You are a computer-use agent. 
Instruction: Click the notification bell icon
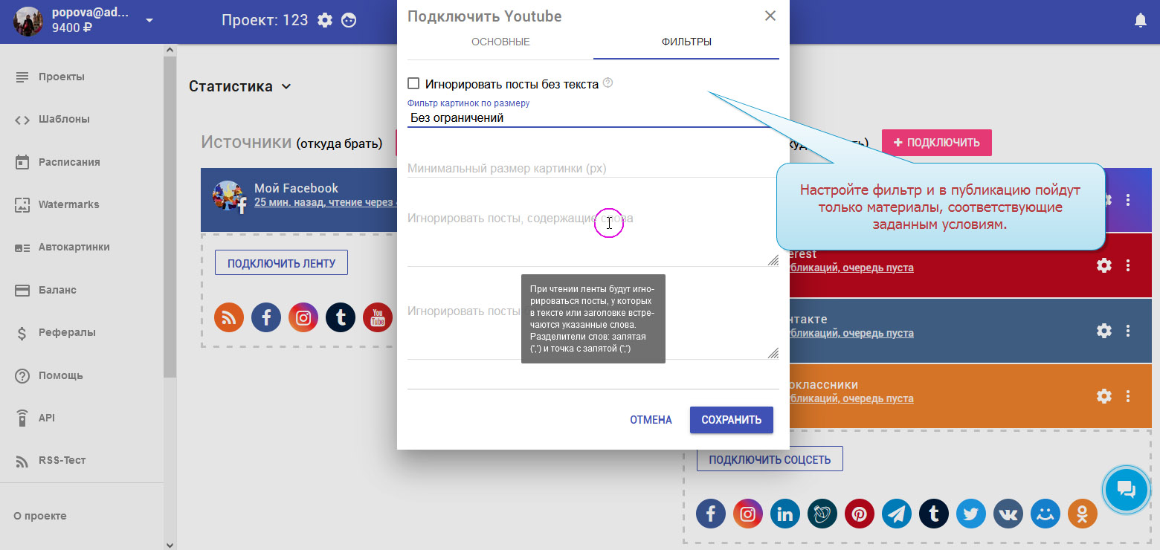coord(1140,21)
